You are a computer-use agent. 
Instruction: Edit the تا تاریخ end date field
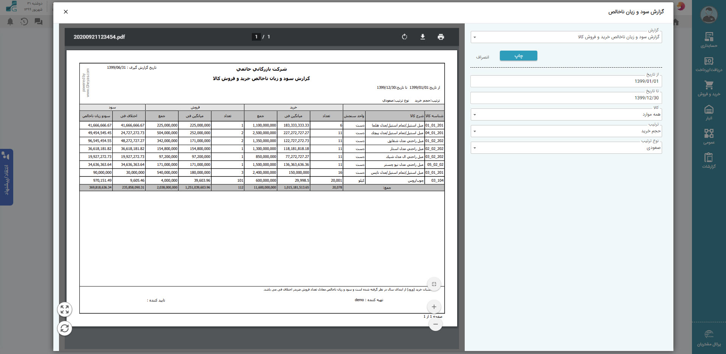point(566,98)
